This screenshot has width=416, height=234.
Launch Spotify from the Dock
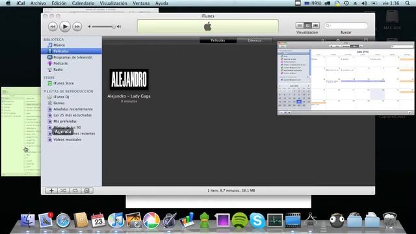point(240,220)
